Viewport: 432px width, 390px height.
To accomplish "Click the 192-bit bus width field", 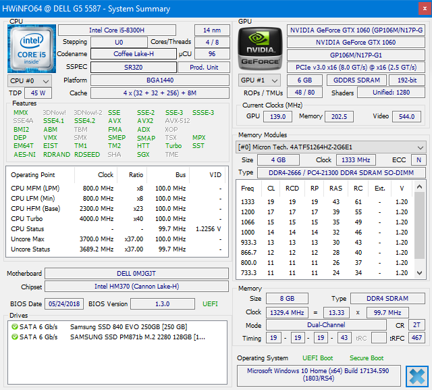I will (407, 80).
